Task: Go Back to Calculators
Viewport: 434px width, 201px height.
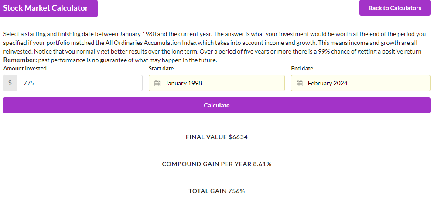Action: pyautogui.click(x=395, y=8)
